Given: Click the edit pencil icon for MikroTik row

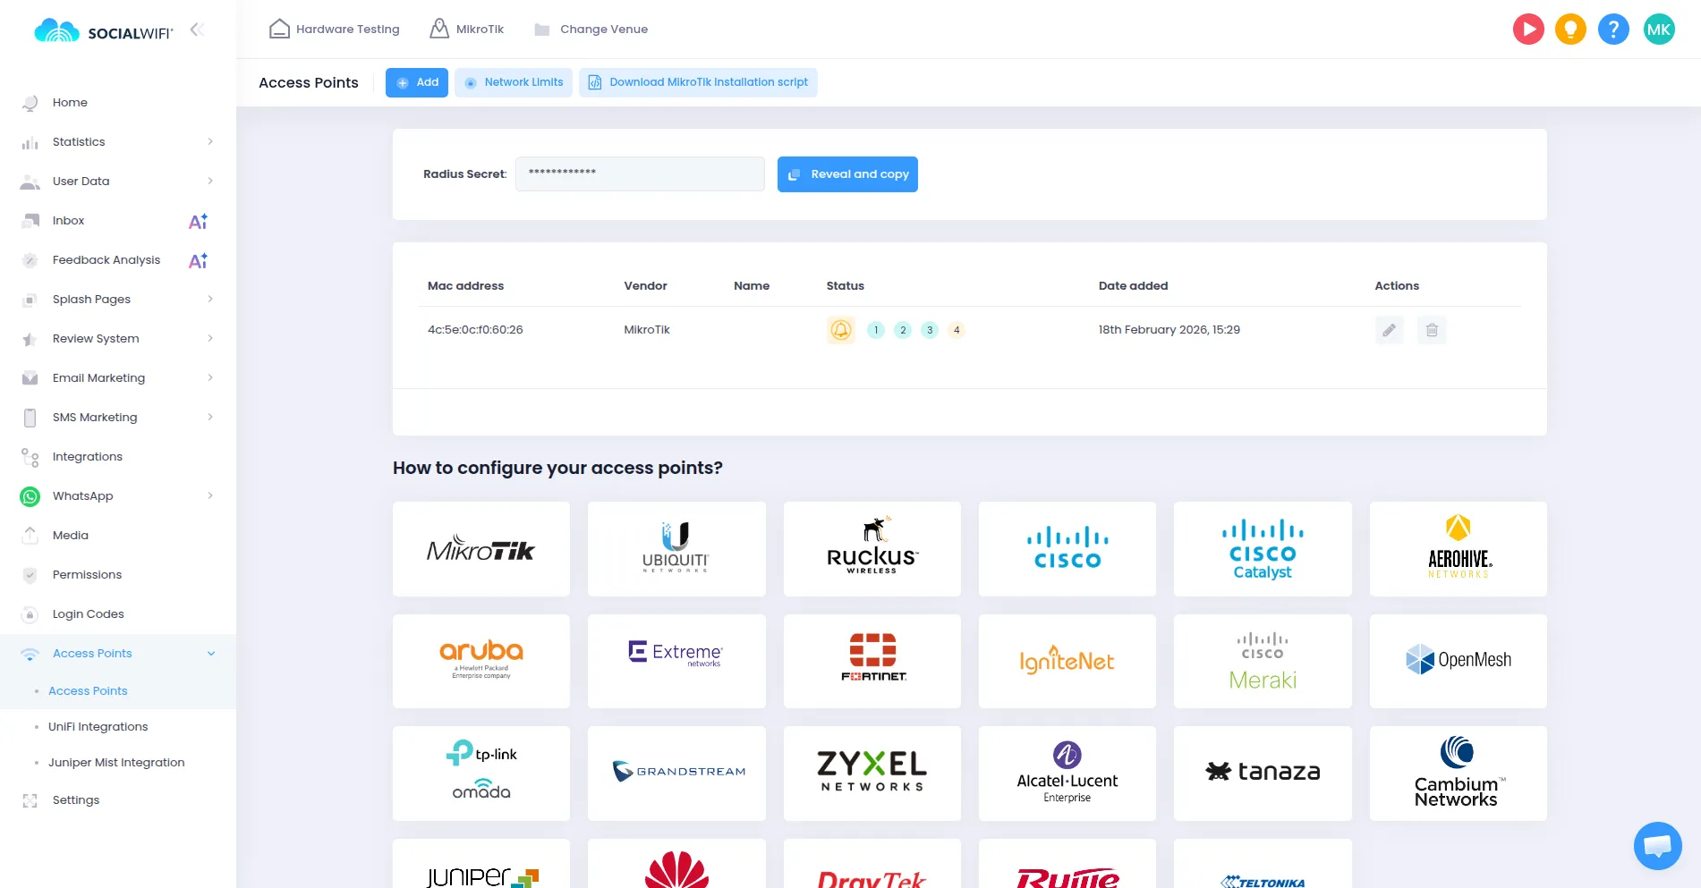Looking at the screenshot, I should 1389,330.
